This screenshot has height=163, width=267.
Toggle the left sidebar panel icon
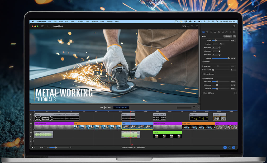coord(43,26)
